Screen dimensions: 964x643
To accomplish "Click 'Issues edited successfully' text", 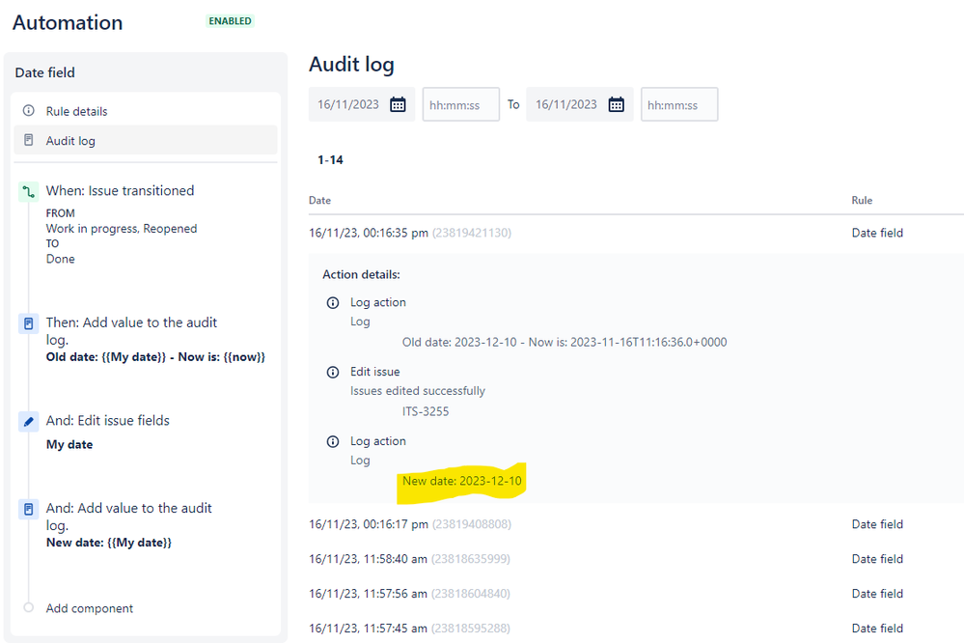I will coord(418,391).
